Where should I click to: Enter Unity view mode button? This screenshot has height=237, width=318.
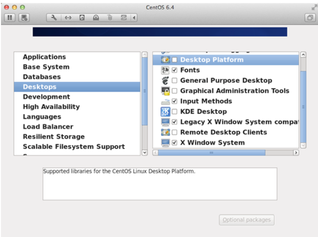pyautogui.click(x=310, y=18)
